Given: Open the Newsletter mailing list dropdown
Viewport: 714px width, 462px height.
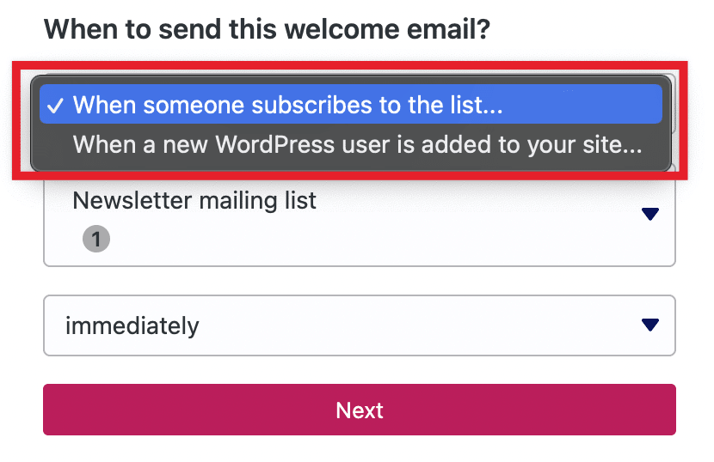Looking at the screenshot, I should coord(359,220).
